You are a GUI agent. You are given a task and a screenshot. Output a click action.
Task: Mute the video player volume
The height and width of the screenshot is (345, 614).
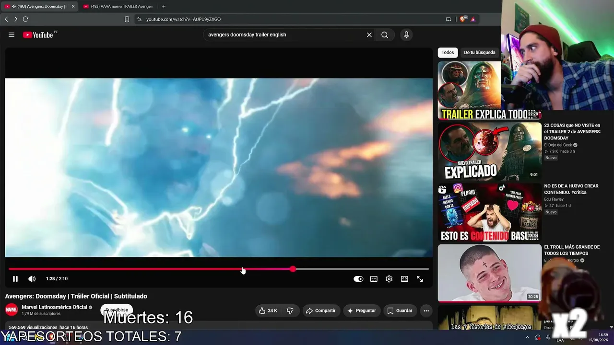pos(32,279)
